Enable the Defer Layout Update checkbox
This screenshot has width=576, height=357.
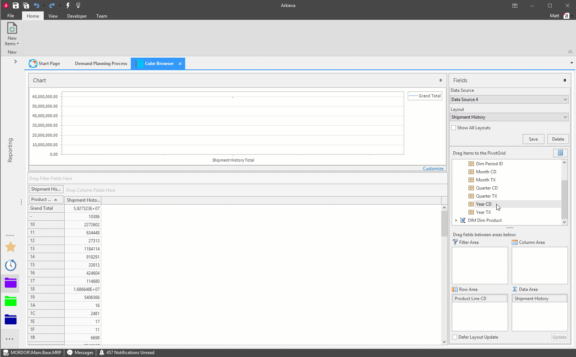click(455, 337)
